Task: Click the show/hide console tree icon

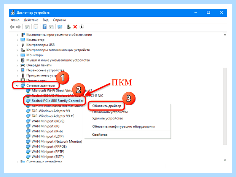Action: coord(27,27)
